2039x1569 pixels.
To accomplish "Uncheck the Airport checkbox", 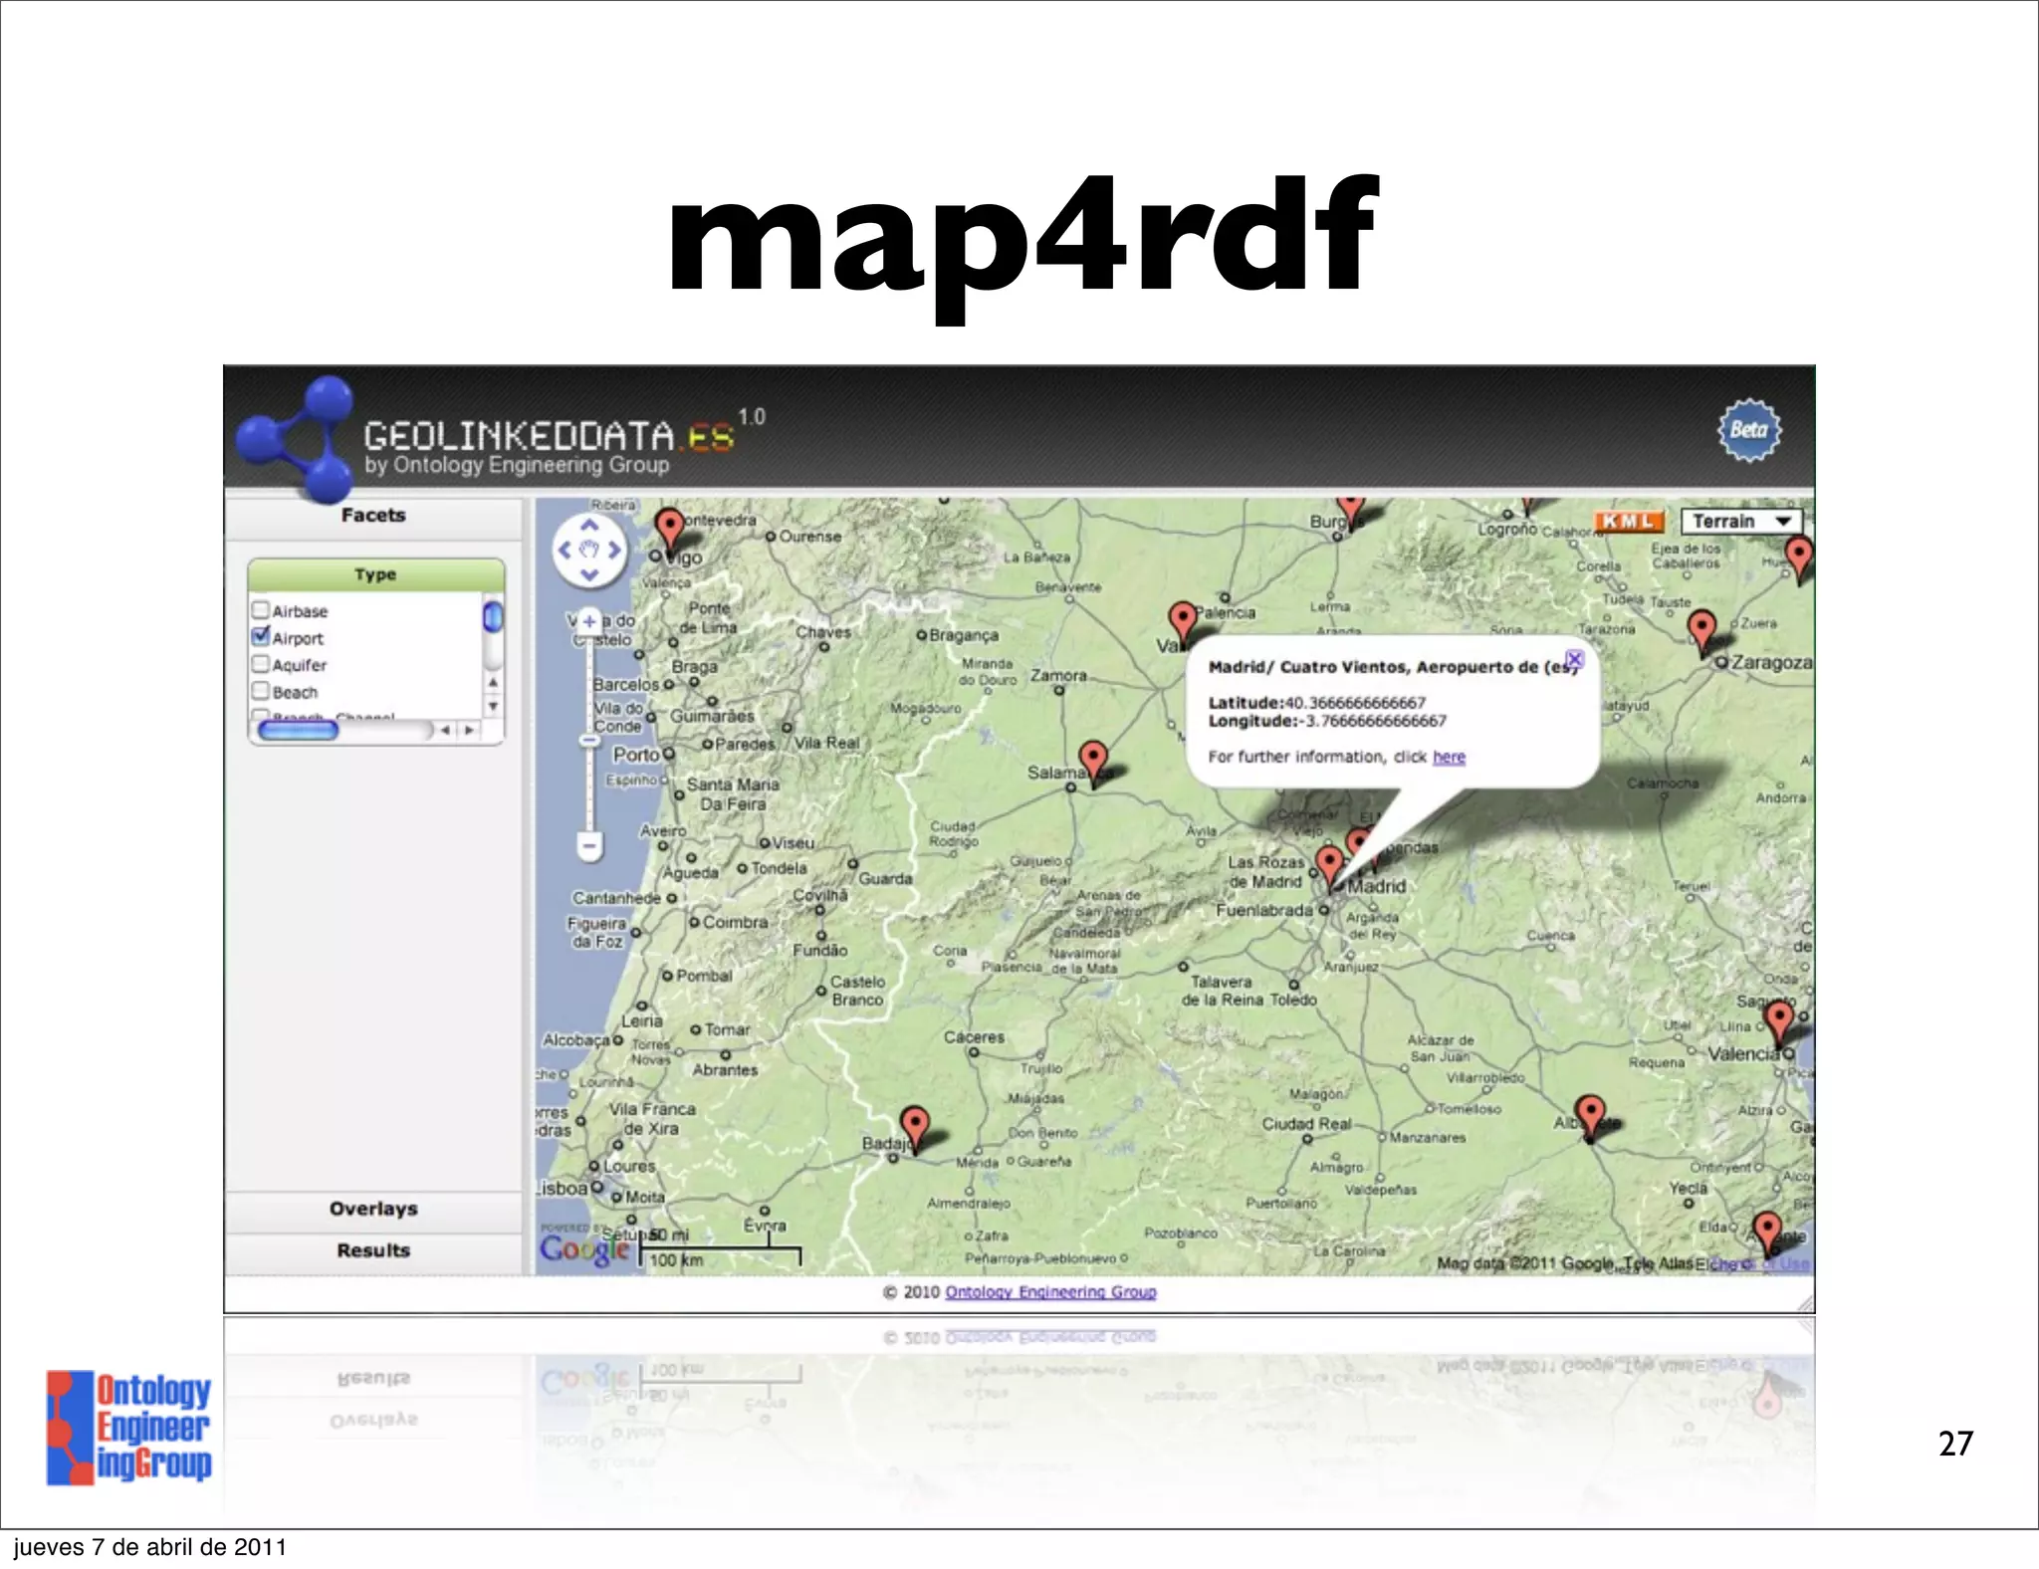I will (261, 636).
